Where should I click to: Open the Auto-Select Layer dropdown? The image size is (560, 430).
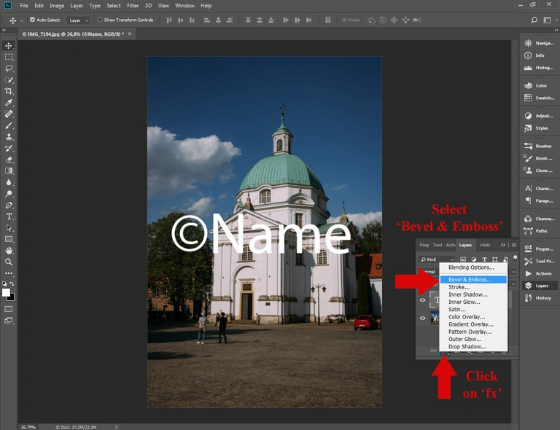pyautogui.click(x=78, y=20)
